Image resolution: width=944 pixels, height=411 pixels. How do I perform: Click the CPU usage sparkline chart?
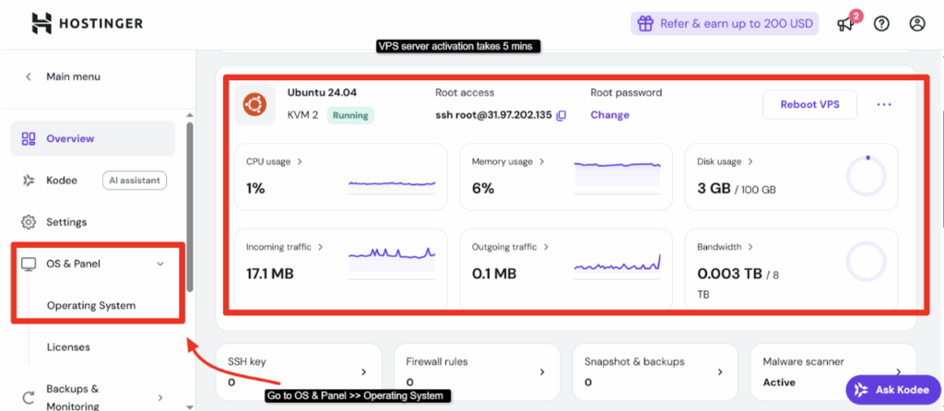tap(392, 186)
